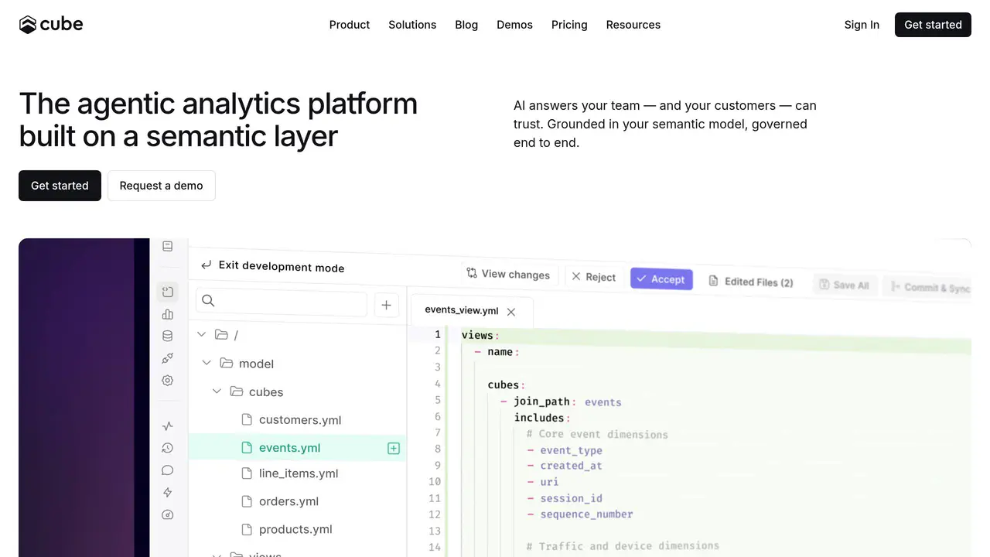Open the Product menu
This screenshot has width=990, height=557.
pos(350,25)
